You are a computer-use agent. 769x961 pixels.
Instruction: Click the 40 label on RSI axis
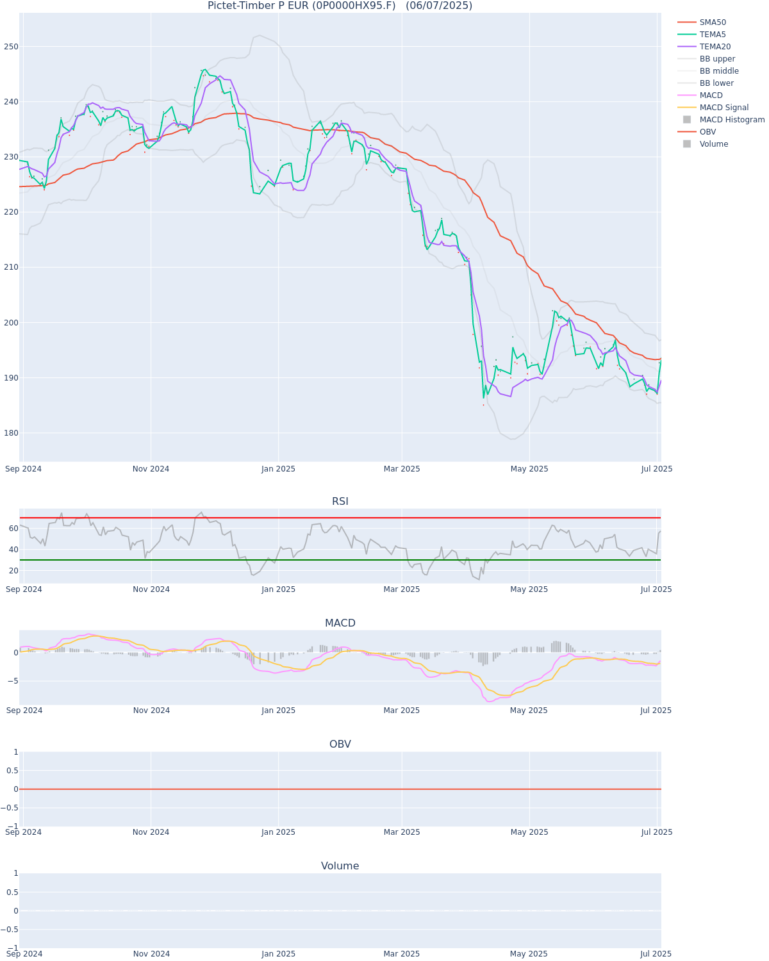13,550
